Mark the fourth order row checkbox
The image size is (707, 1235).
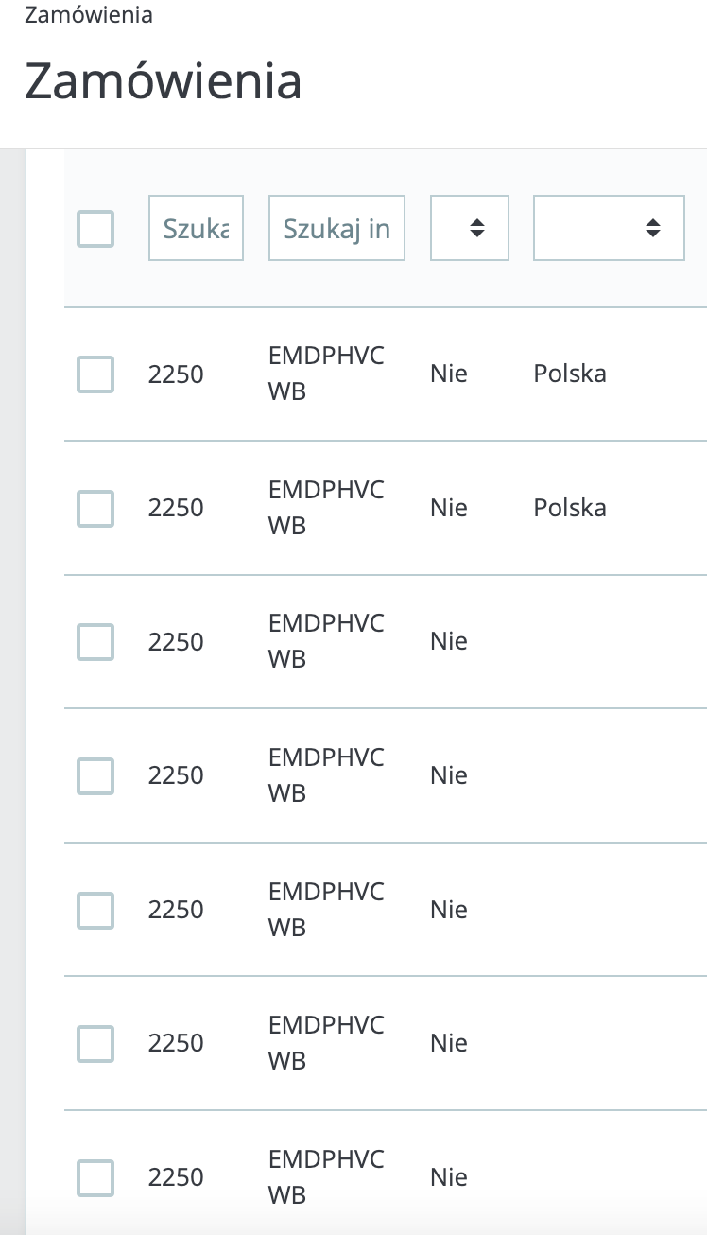click(95, 776)
